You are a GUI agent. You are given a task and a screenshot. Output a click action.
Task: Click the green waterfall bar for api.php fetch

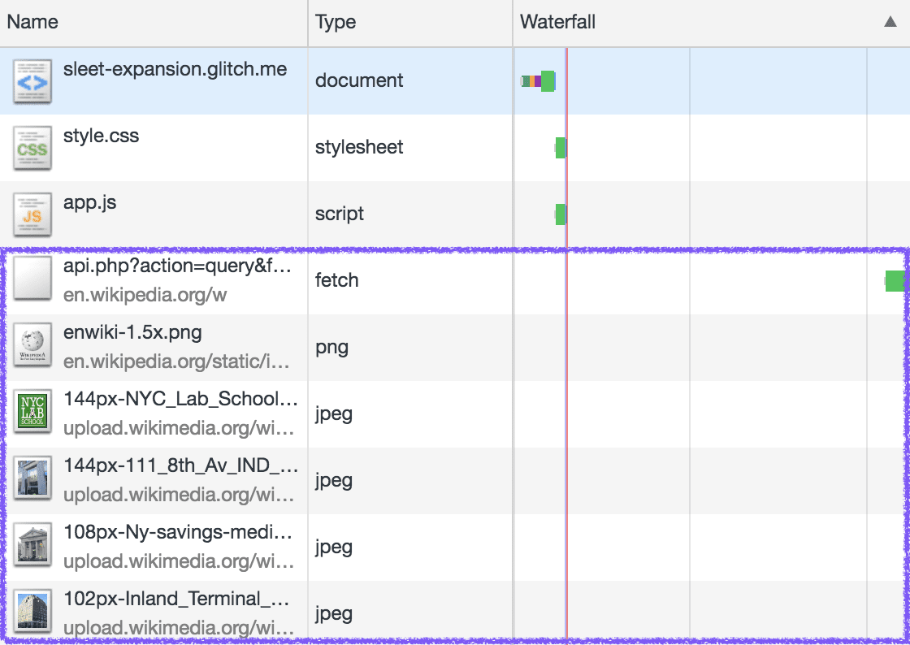point(895,281)
